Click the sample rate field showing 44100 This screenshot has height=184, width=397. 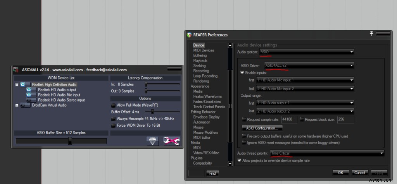tap(288, 119)
